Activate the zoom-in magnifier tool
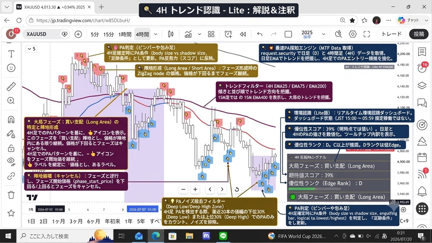This screenshot has width=432, height=243. 11,100
